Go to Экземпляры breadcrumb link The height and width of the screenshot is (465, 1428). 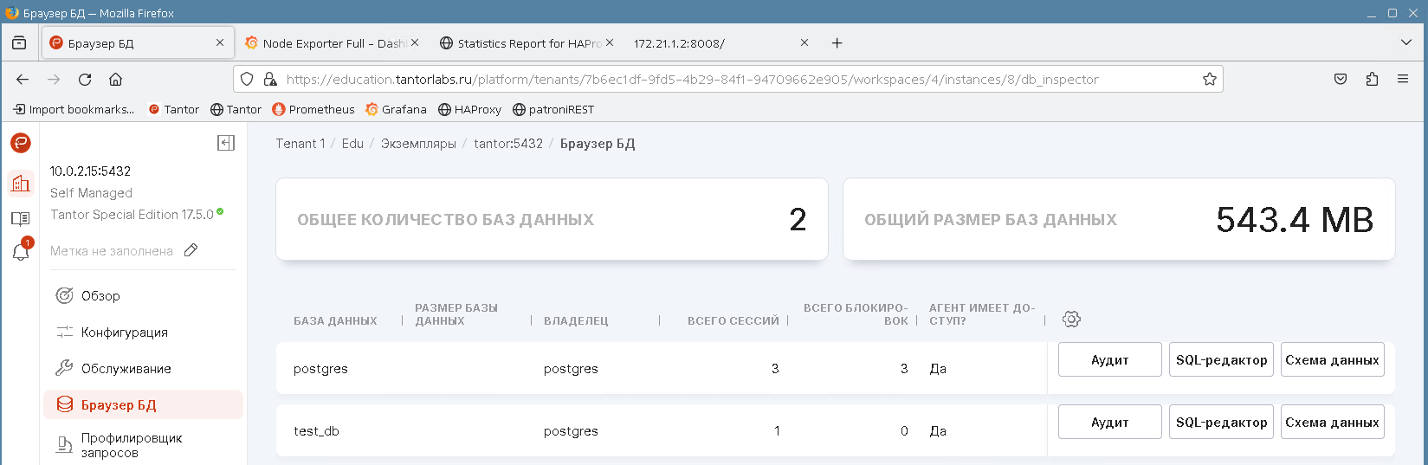418,144
